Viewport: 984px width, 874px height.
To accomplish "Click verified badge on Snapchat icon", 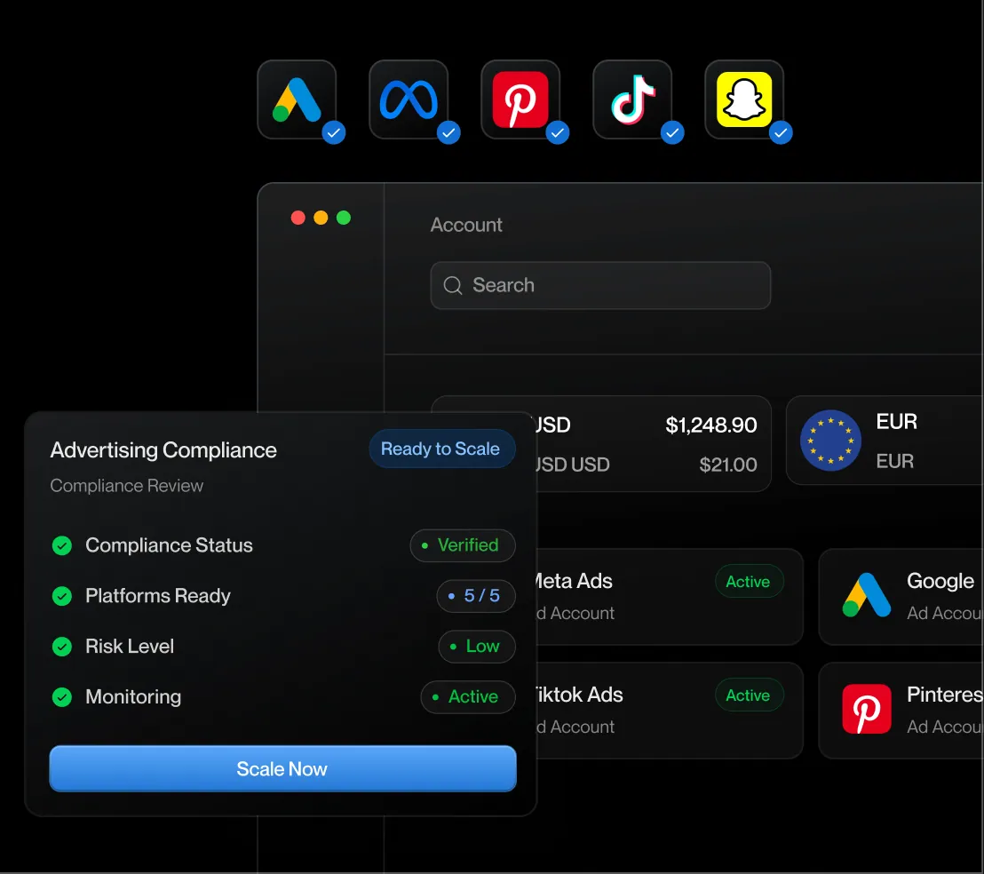I will click(x=781, y=132).
